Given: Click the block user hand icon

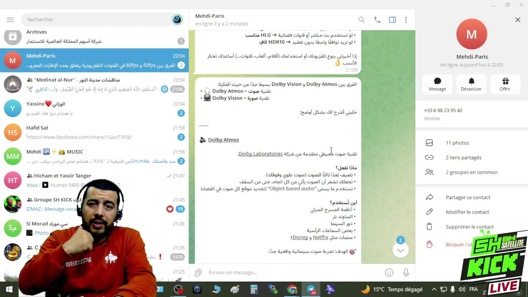Looking at the screenshot, I should 429,244.
